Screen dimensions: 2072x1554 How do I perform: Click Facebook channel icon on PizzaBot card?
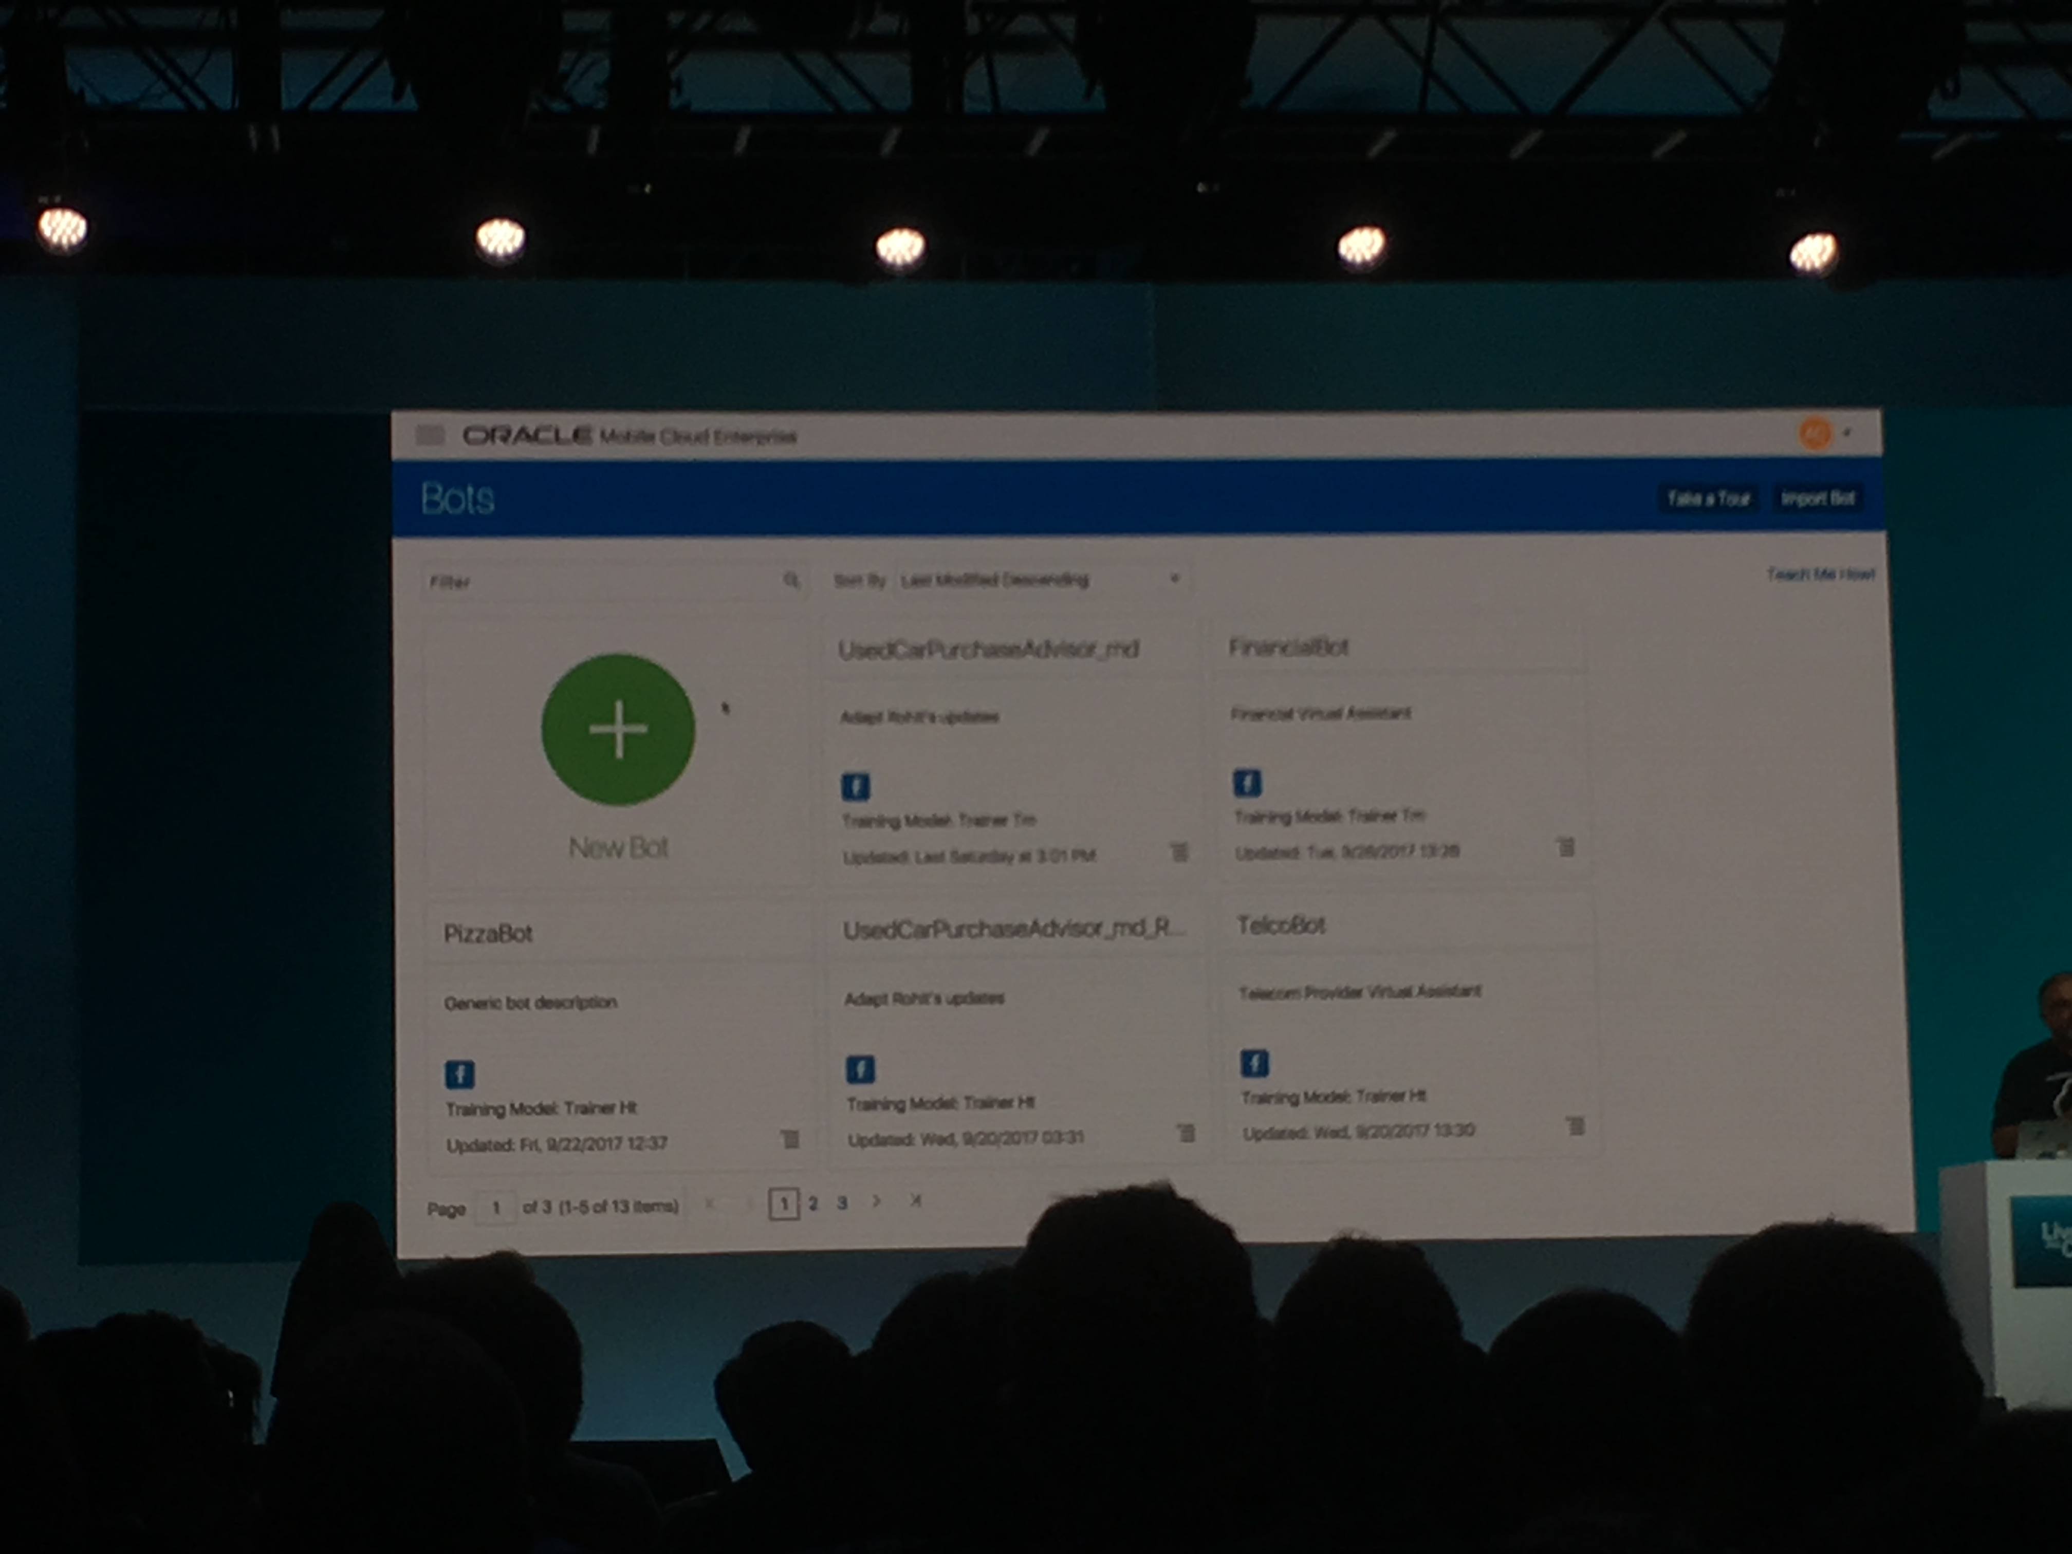click(459, 1074)
